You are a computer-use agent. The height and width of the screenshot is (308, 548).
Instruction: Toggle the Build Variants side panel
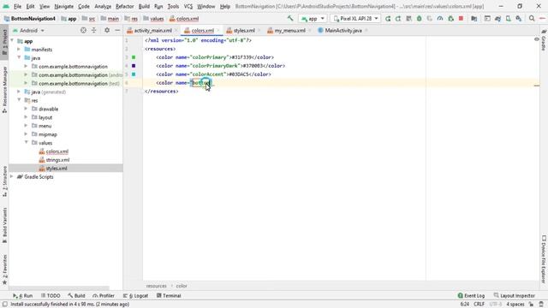[x=4, y=225]
